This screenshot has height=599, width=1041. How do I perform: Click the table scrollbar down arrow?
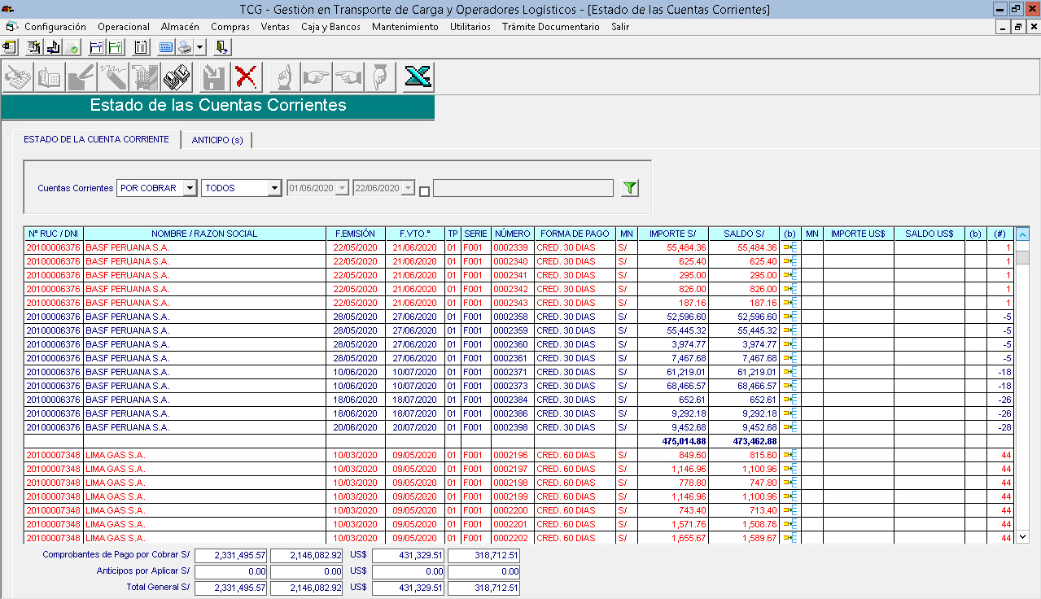click(x=1023, y=536)
